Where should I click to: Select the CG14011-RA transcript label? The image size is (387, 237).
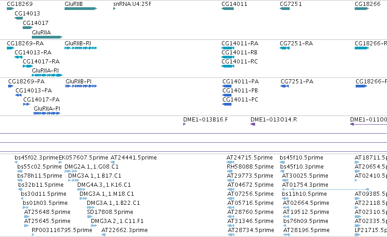(x=240, y=44)
